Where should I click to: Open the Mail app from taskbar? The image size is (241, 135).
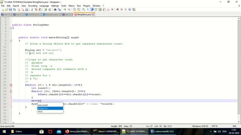click(59, 132)
